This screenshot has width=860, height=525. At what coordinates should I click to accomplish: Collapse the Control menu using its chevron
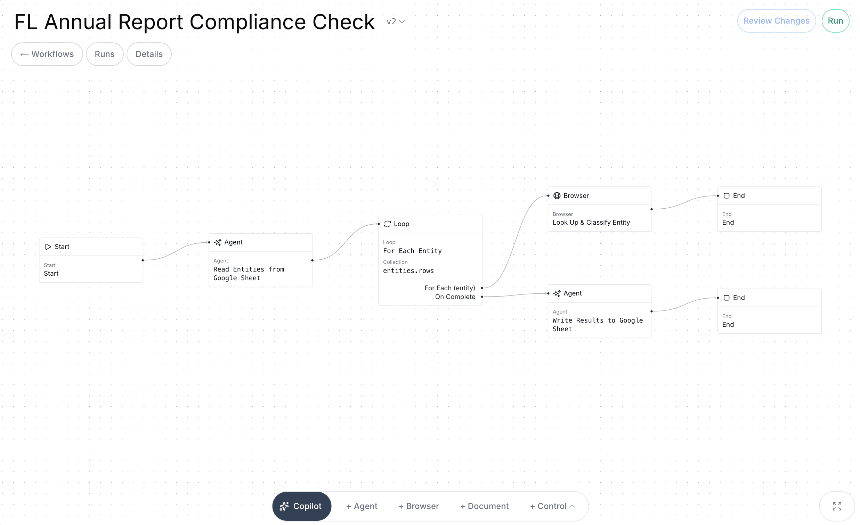click(x=573, y=506)
